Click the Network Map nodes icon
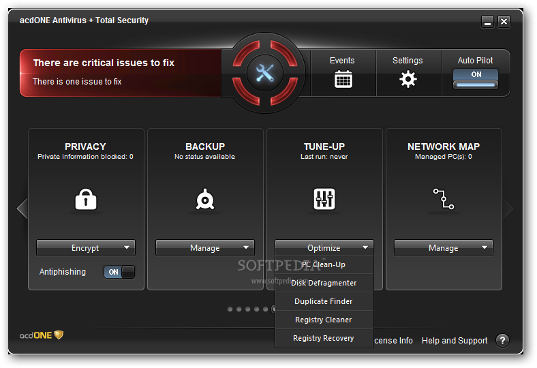Viewport: 537px width, 368px height. pyautogui.click(x=444, y=199)
